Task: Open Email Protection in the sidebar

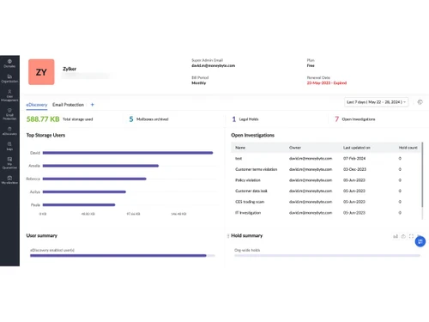Action: click(x=9, y=114)
